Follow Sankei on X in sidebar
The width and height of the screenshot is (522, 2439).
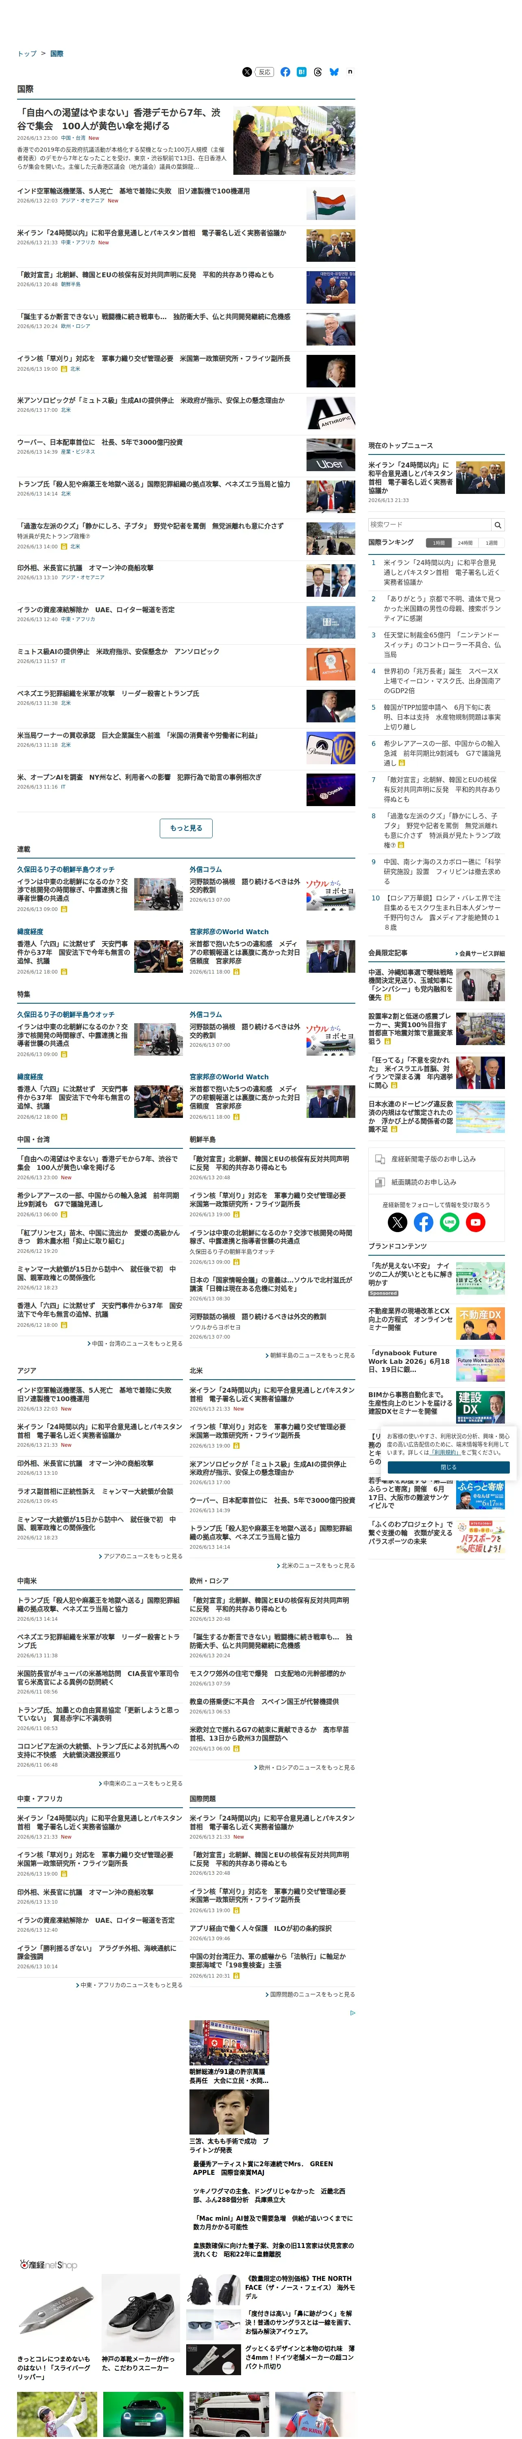pos(398,1222)
